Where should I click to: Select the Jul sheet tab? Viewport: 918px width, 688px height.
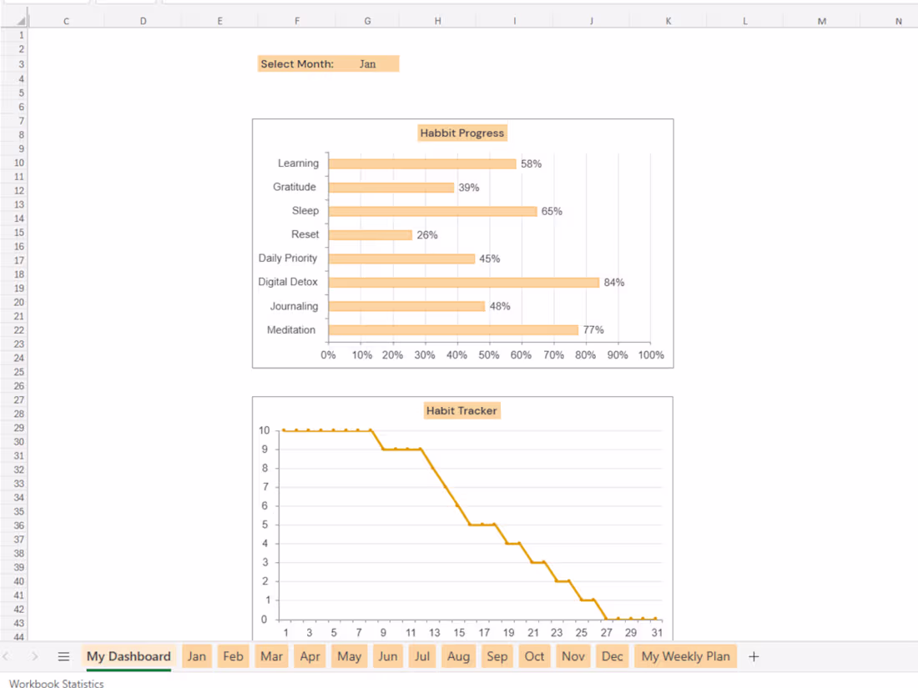pos(421,656)
